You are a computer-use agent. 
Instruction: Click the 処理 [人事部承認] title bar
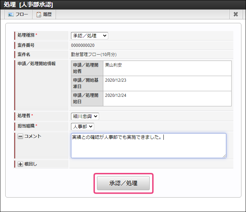click(x=28, y=5)
